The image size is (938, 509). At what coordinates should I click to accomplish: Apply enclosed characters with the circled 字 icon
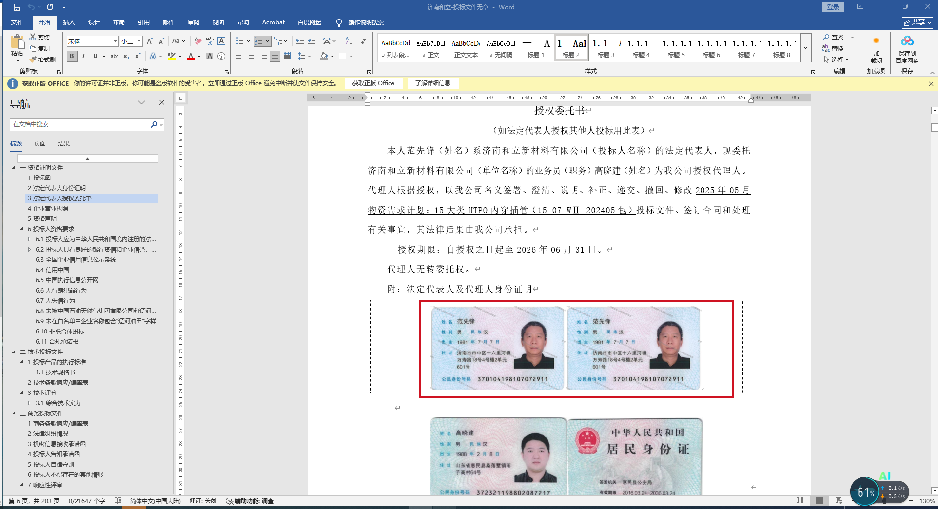pyautogui.click(x=221, y=56)
